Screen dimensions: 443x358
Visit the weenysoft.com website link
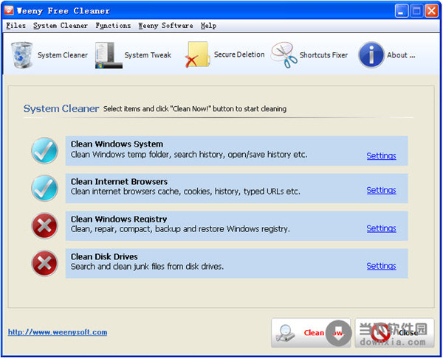[x=58, y=332]
